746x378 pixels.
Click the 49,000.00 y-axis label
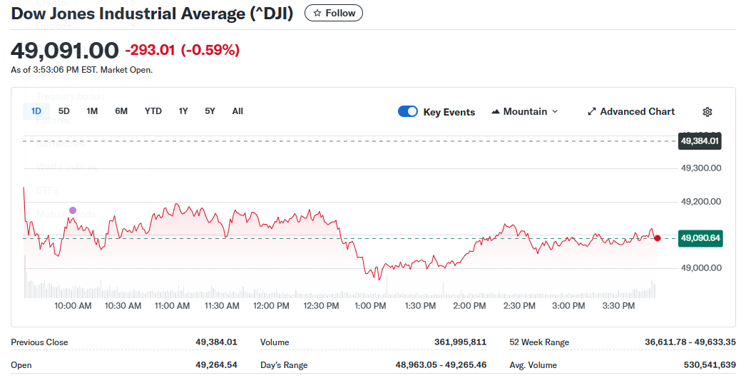pyautogui.click(x=701, y=268)
